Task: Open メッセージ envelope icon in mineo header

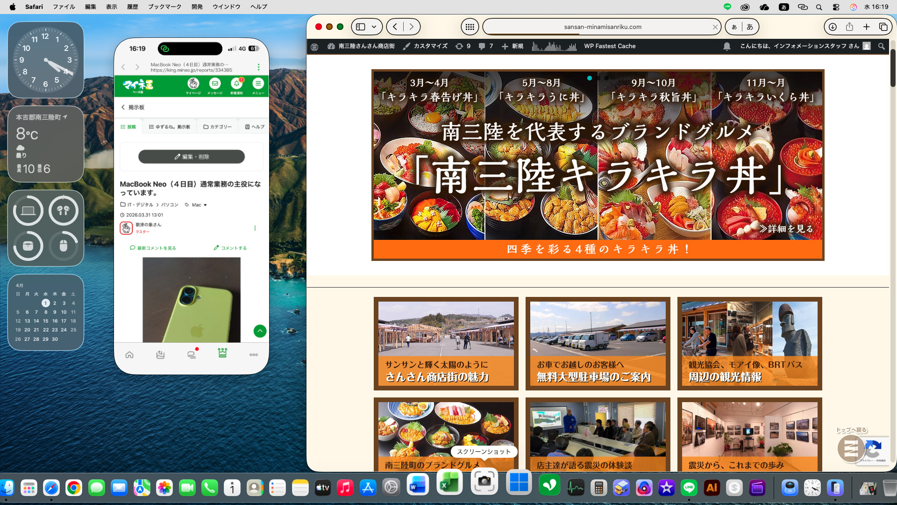Action: (214, 84)
